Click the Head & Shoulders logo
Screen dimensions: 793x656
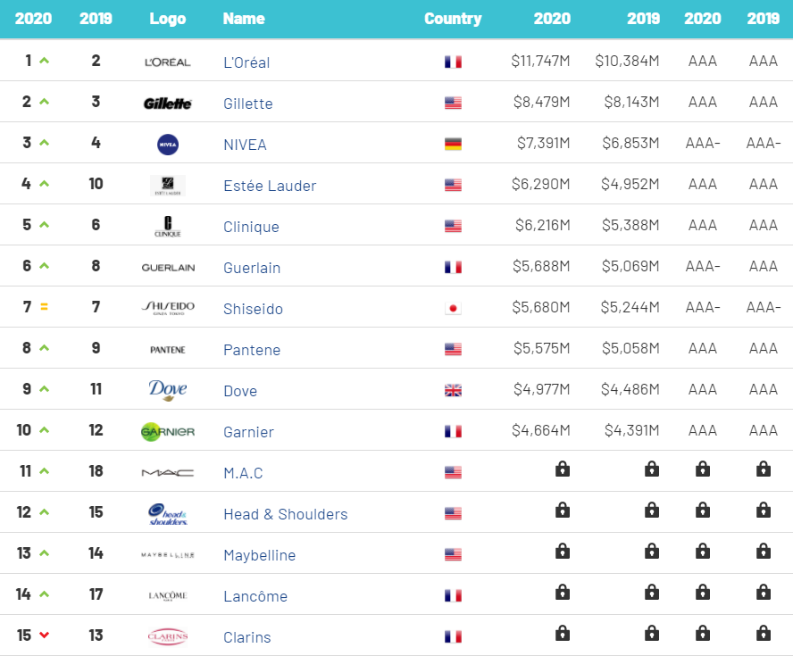tap(168, 514)
